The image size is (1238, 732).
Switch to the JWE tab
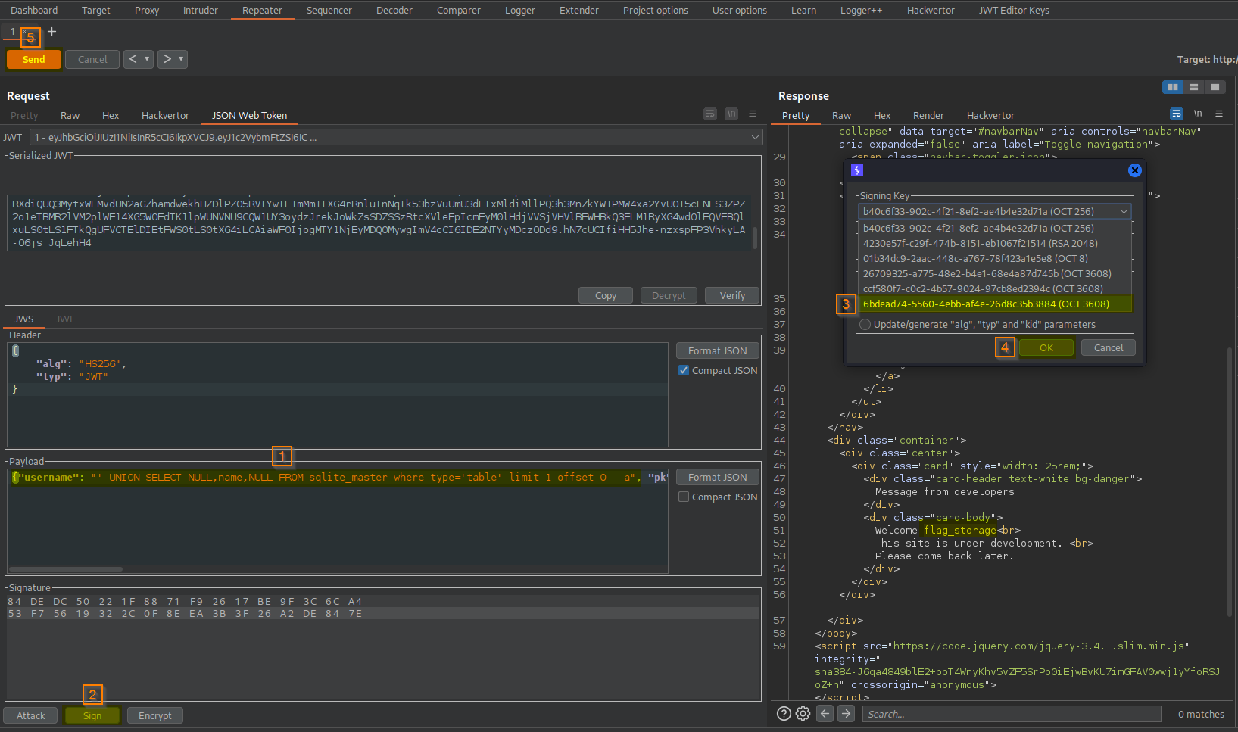point(66,319)
